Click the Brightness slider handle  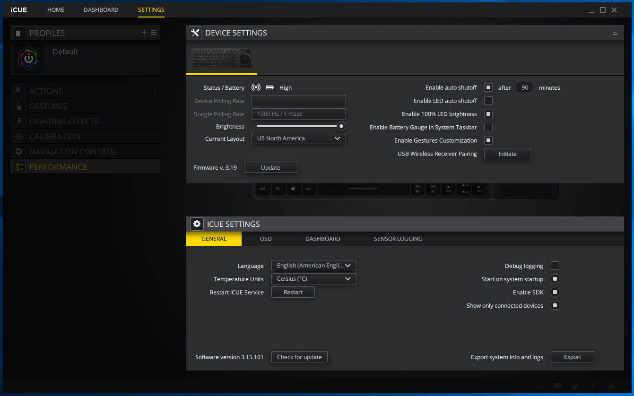[341, 126]
